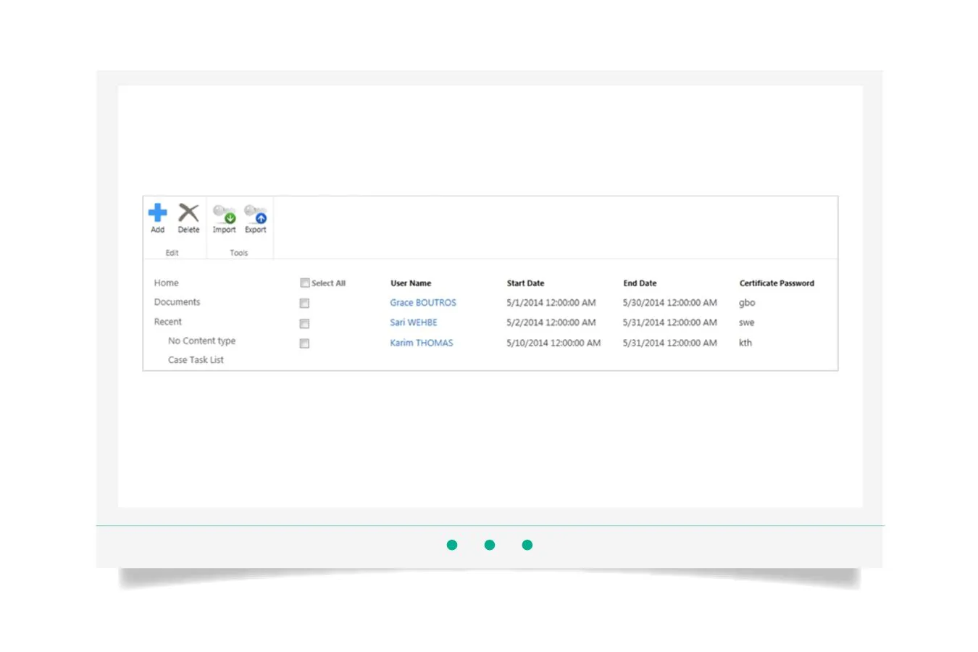
Task: Click the User Name column header
Action: pyautogui.click(x=411, y=283)
